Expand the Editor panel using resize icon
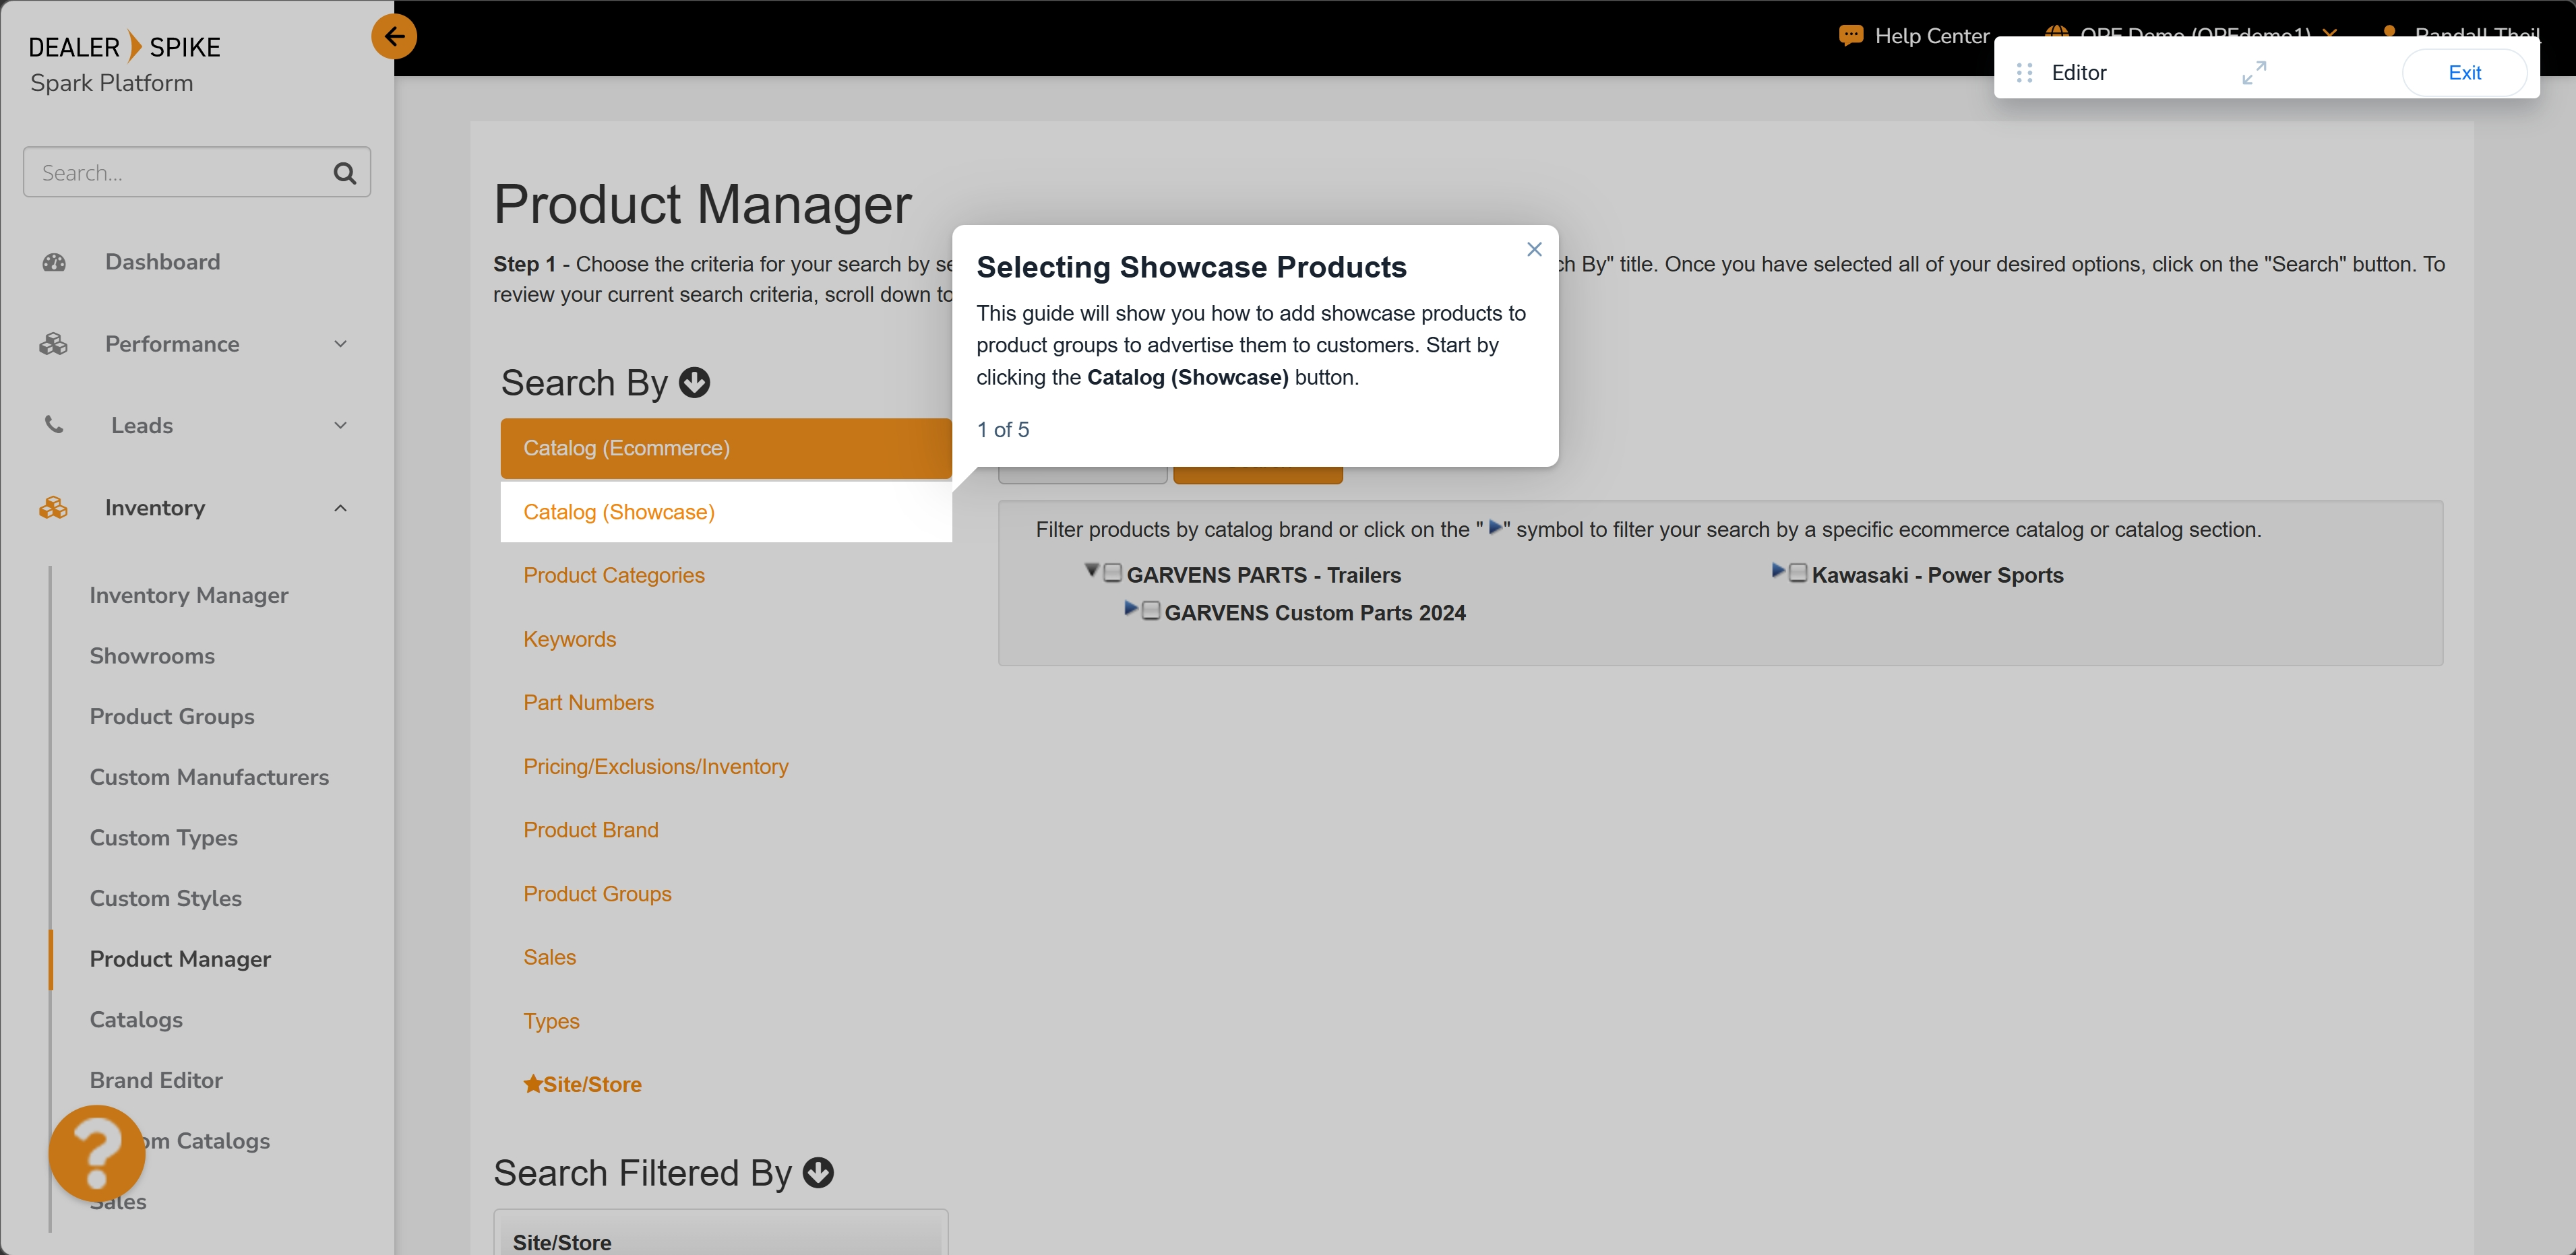Viewport: 2576px width, 1255px height. 2253,72
